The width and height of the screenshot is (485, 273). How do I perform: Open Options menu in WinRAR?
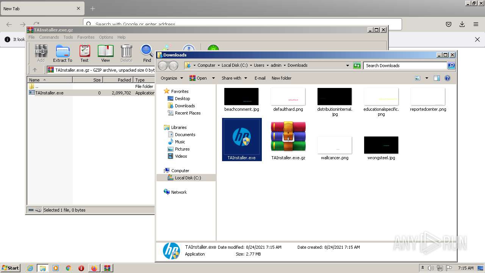tap(106, 37)
